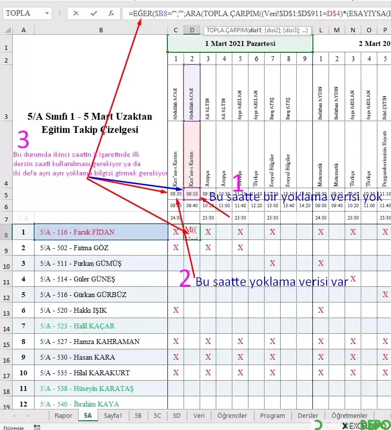Click the formula cancel X icon
The width and height of the screenshot is (391, 430).
(76, 13)
